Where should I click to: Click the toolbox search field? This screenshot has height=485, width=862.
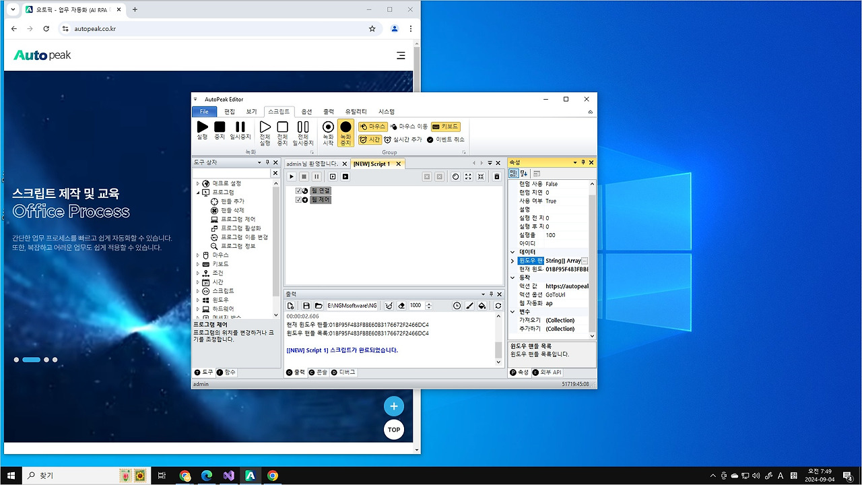click(231, 173)
